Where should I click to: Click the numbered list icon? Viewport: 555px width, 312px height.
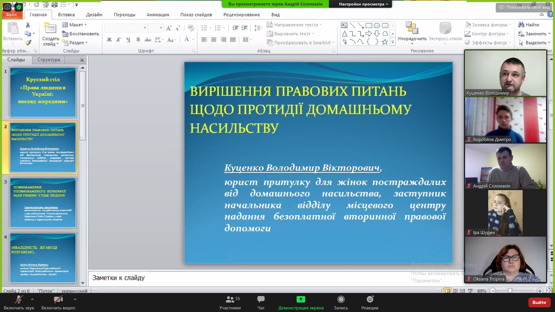pos(218,28)
